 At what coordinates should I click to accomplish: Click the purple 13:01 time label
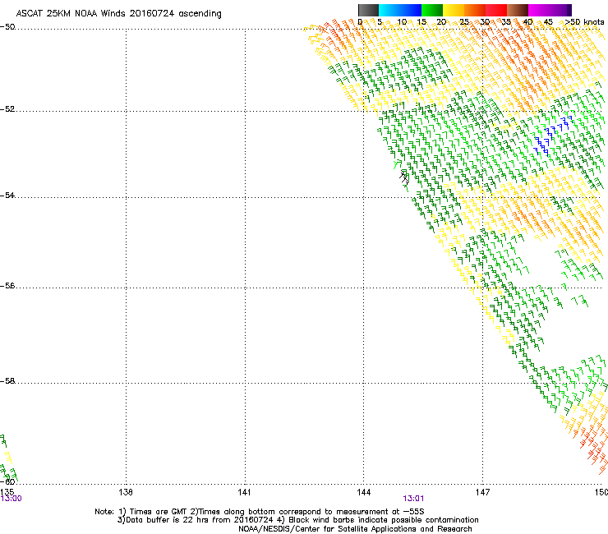[x=413, y=499]
